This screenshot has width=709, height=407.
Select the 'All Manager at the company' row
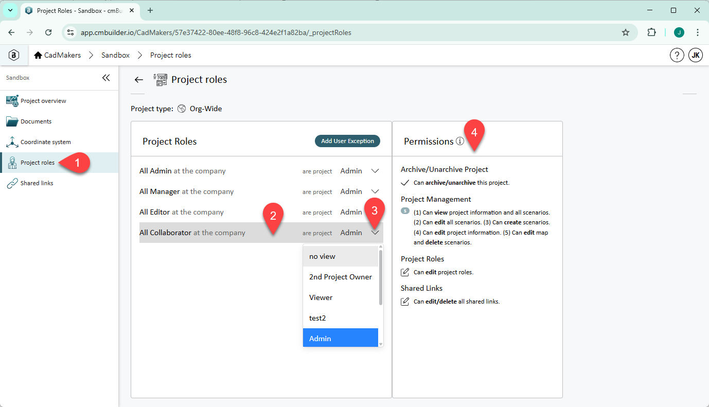[x=261, y=191]
